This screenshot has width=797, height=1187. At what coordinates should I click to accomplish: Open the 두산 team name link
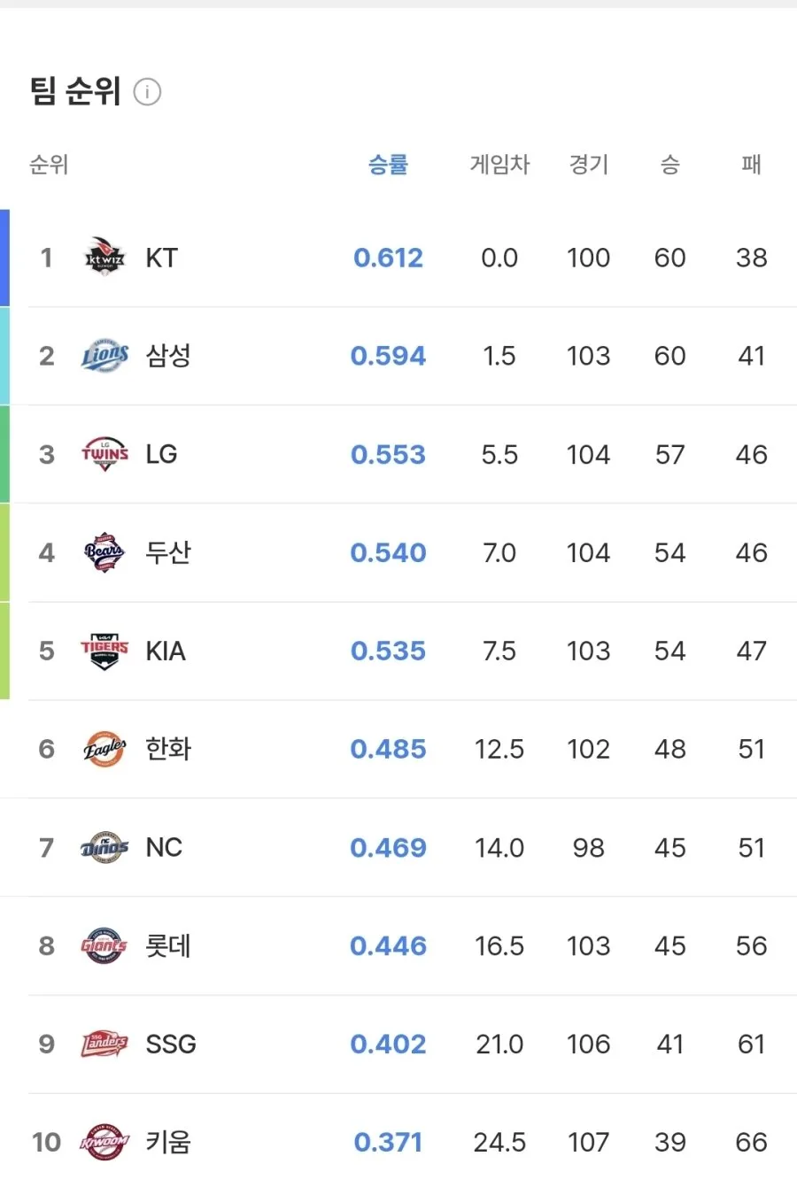(x=168, y=552)
